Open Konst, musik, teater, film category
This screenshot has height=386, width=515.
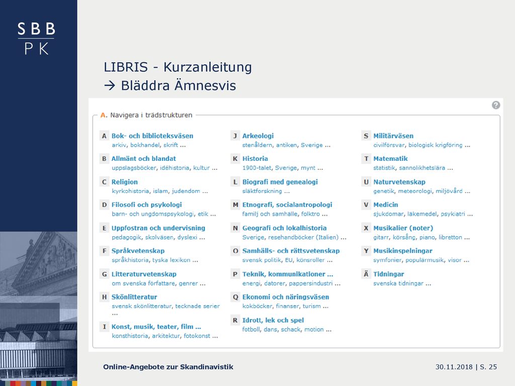click(x=156, y=327)
